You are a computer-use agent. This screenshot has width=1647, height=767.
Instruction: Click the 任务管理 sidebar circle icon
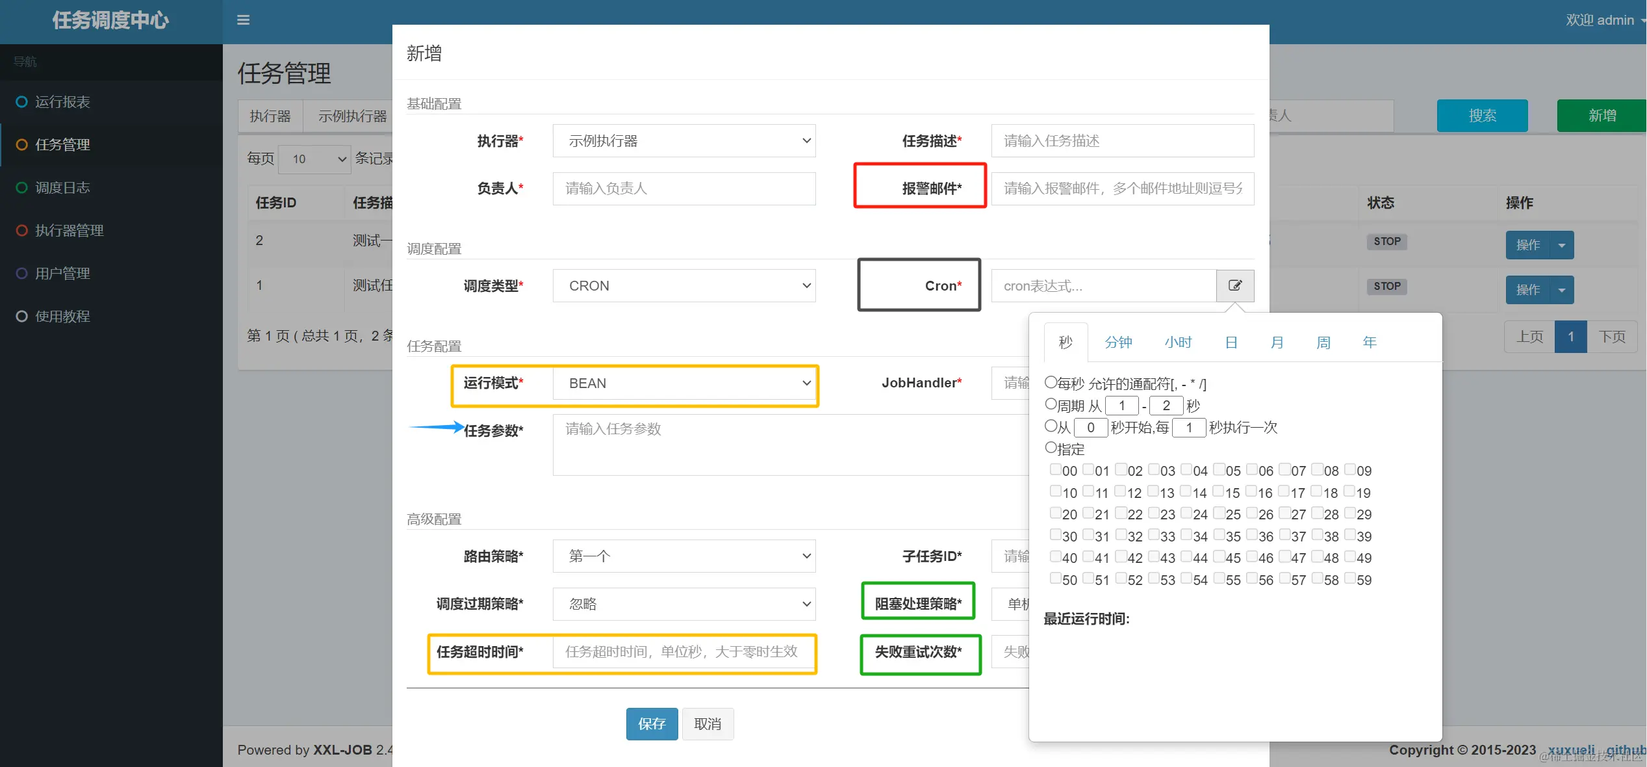coord(21,145)
